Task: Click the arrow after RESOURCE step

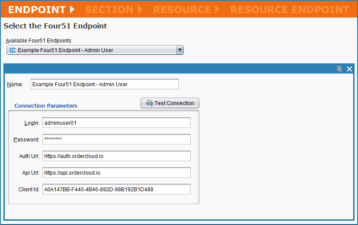Action: pyautogui.click(x=217, y=9)
